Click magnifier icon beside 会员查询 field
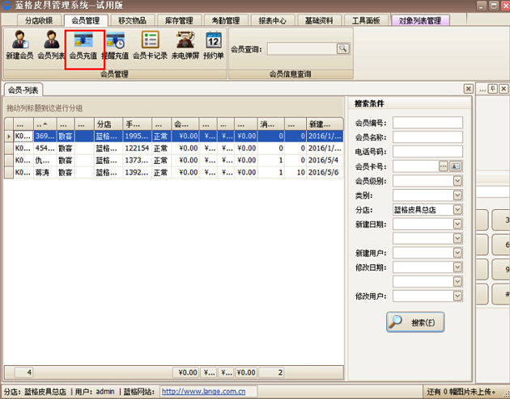Viewport: 510px width, 399px height. pos(342,49)
